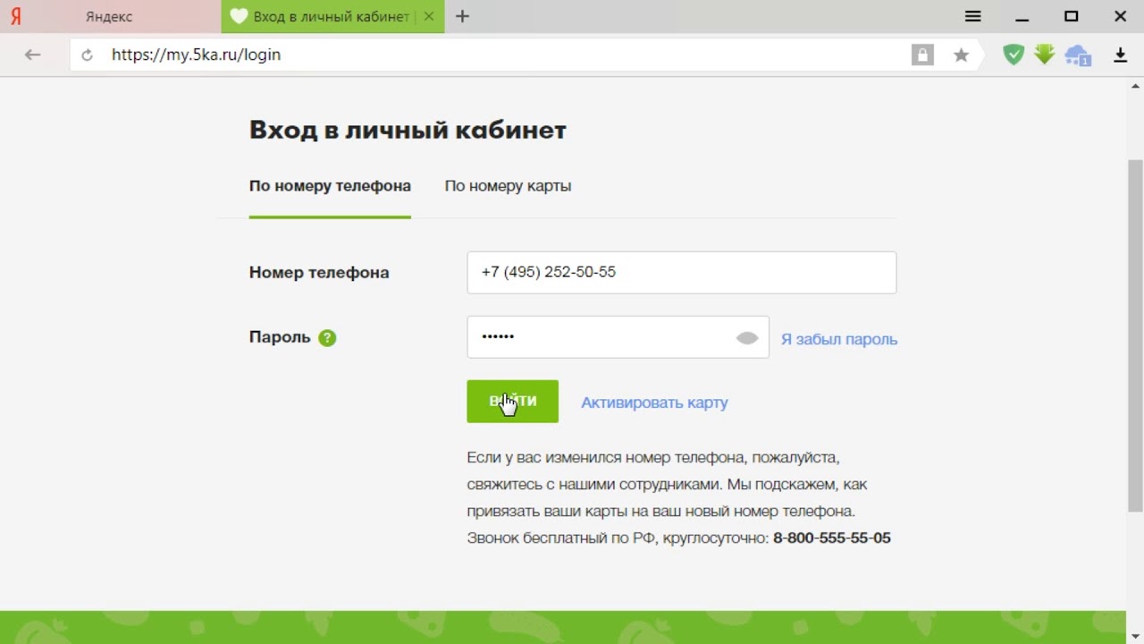Click the hotline number 8-800-555-55-05
The height and width of the screenshot is (644, 1144).
(x=832, y=538)
